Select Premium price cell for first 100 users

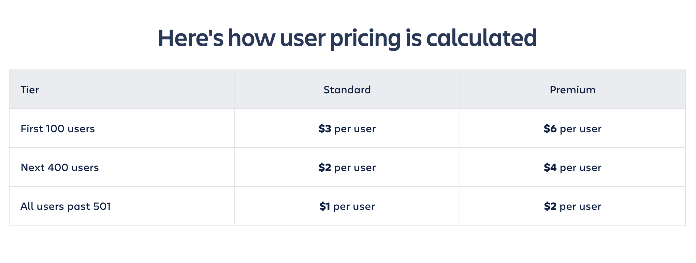(572, 129)
